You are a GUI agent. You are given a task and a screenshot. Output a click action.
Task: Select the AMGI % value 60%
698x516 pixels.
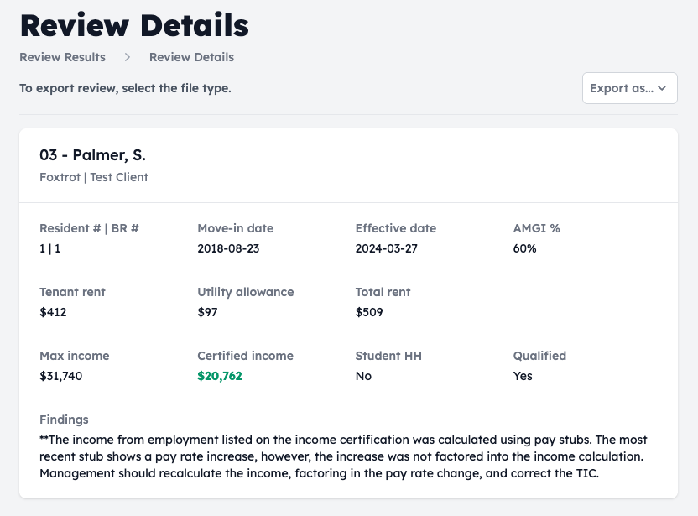[x=524, y=248]
